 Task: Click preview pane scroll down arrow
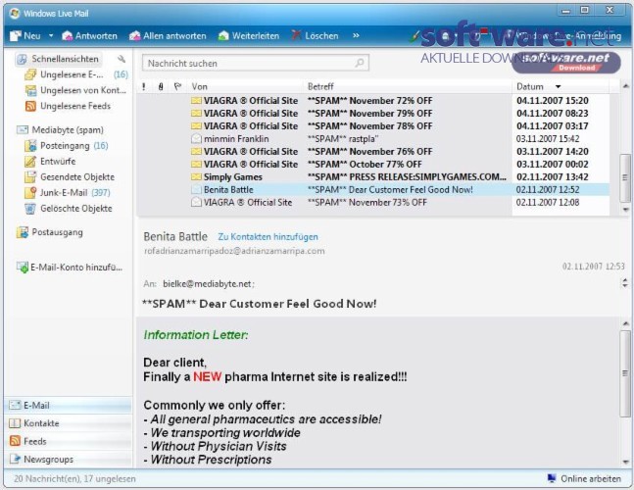[x=625, y=463]
